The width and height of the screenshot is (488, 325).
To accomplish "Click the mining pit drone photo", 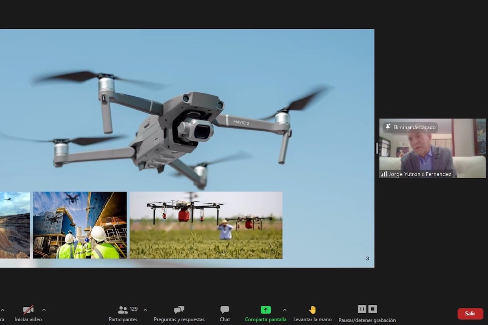I will [x=15, y=225].
